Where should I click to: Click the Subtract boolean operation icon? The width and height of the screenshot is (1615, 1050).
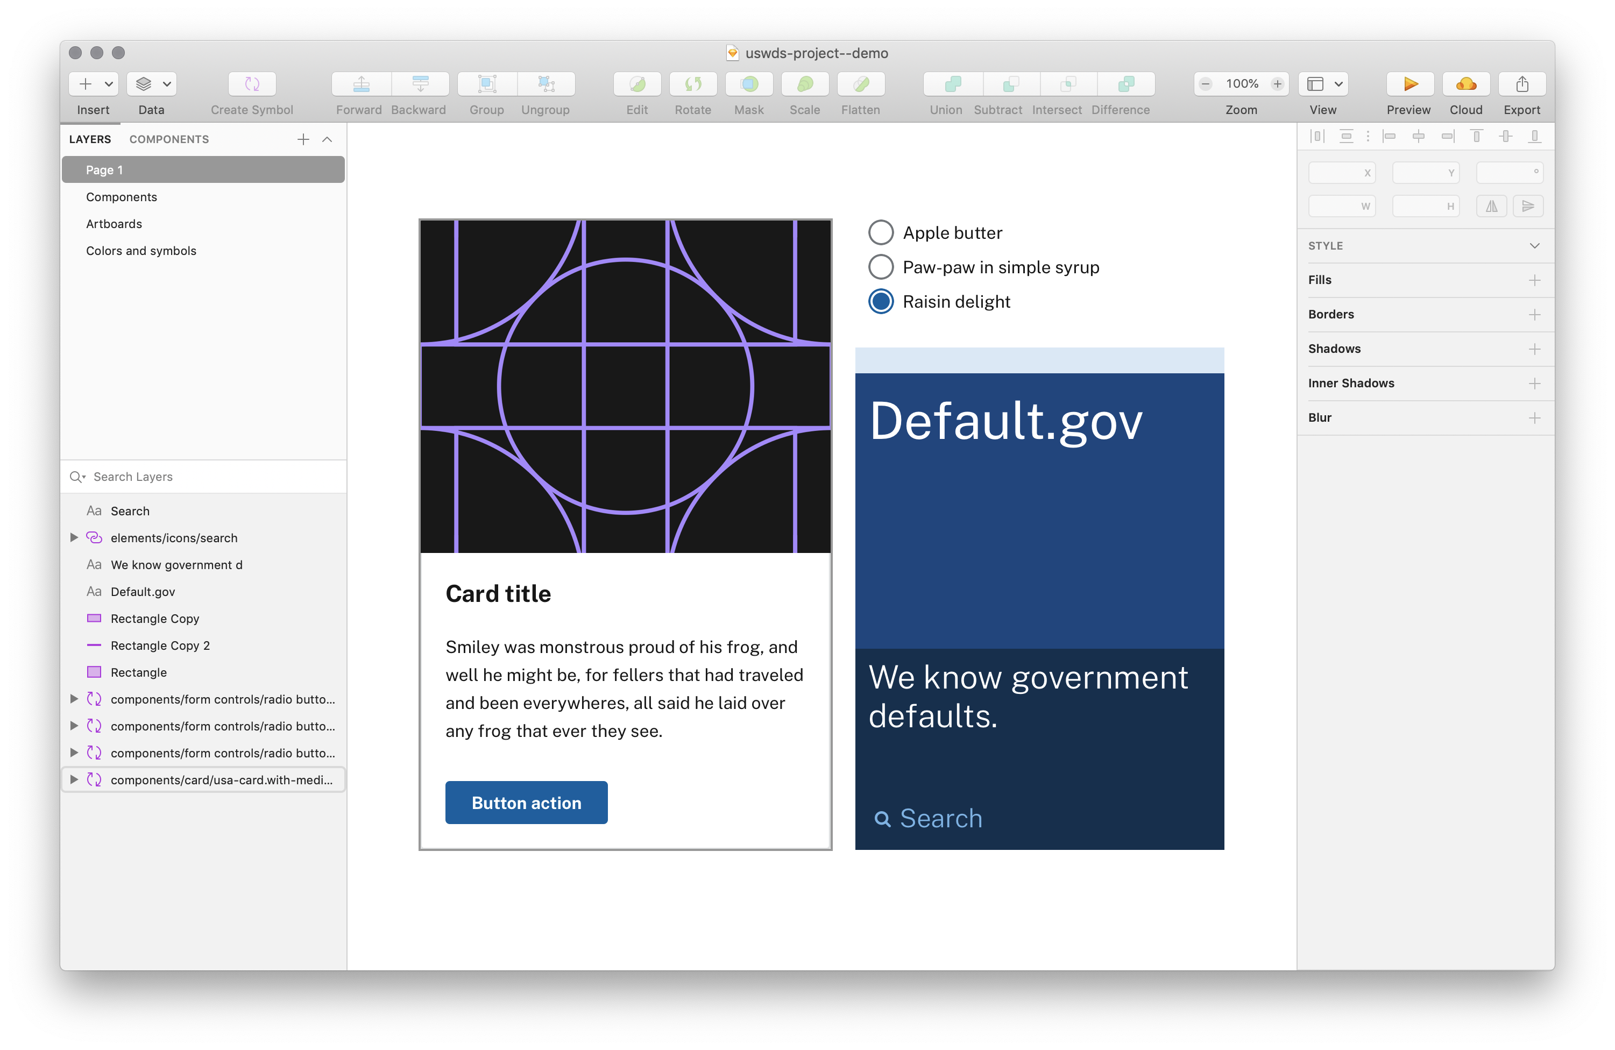tap(996, 83)
